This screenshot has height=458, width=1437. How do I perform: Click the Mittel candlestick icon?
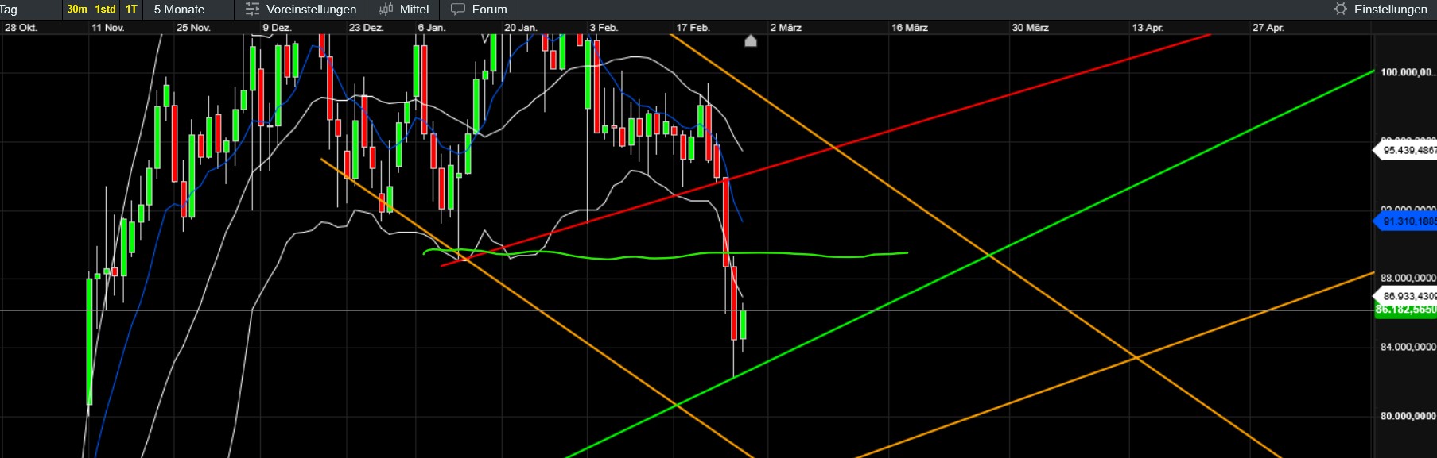pyautogui.click(x=386, y=10)
